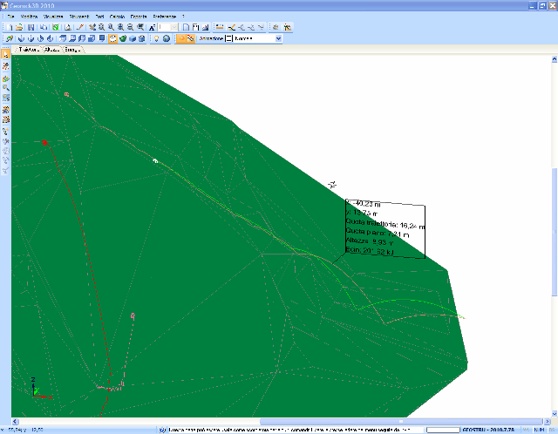This screenshot has height=434, width=558.
Task: Open the Esporta menu
Action: pyautogui.click(x=139, y=17)
